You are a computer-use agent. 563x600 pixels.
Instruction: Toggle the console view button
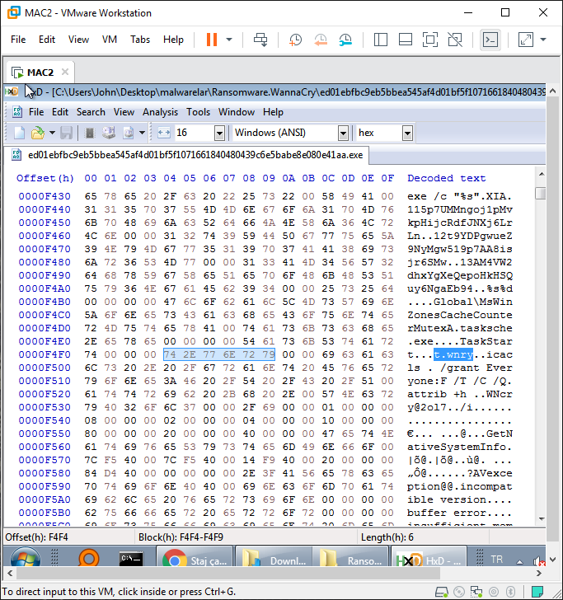click(490, 40)
